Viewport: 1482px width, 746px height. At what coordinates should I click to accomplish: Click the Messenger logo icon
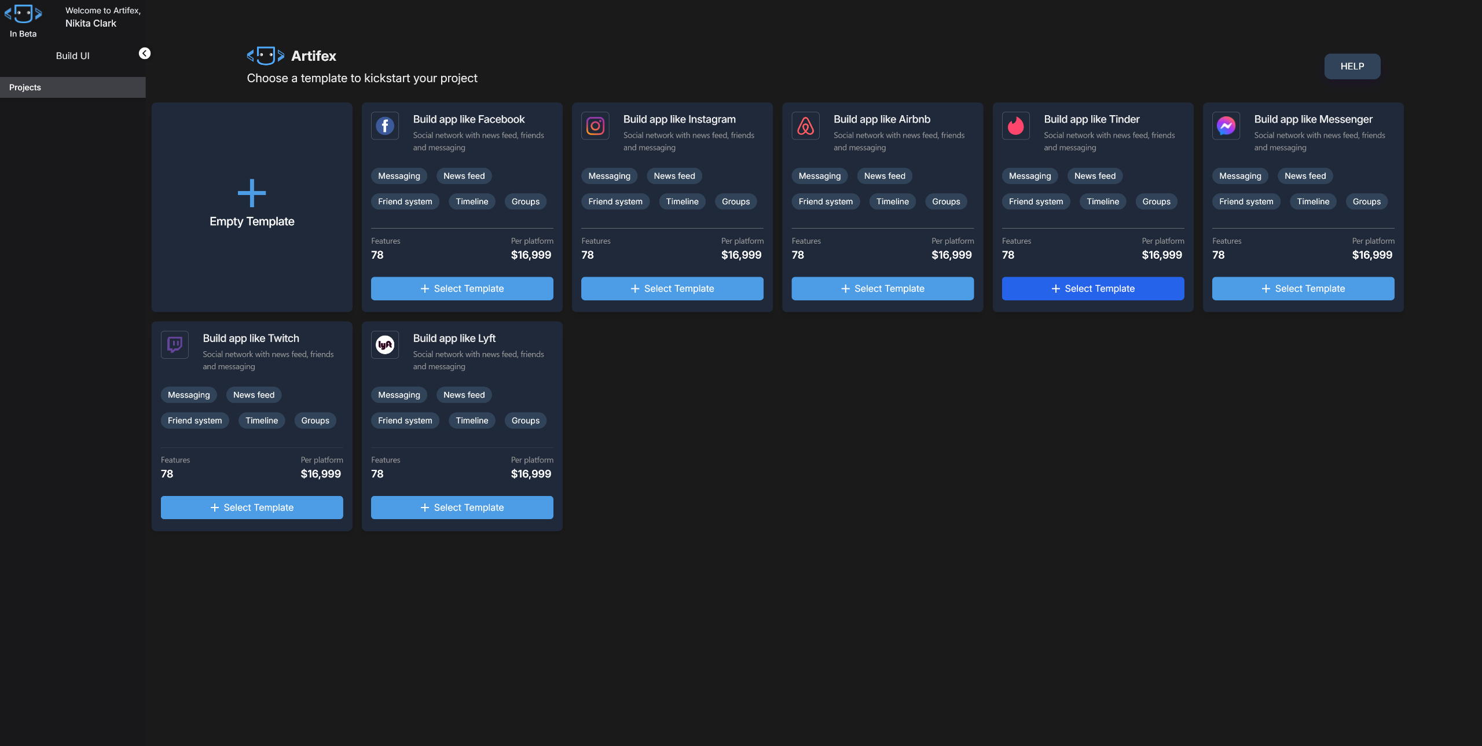tap(1226, 126)
